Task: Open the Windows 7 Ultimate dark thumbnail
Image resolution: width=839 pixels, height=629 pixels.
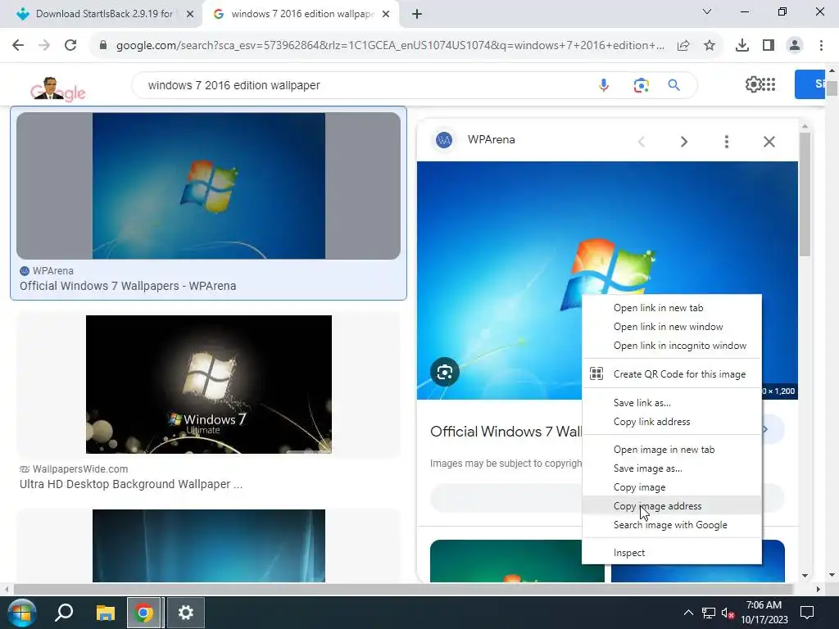Action: (209, 384)
